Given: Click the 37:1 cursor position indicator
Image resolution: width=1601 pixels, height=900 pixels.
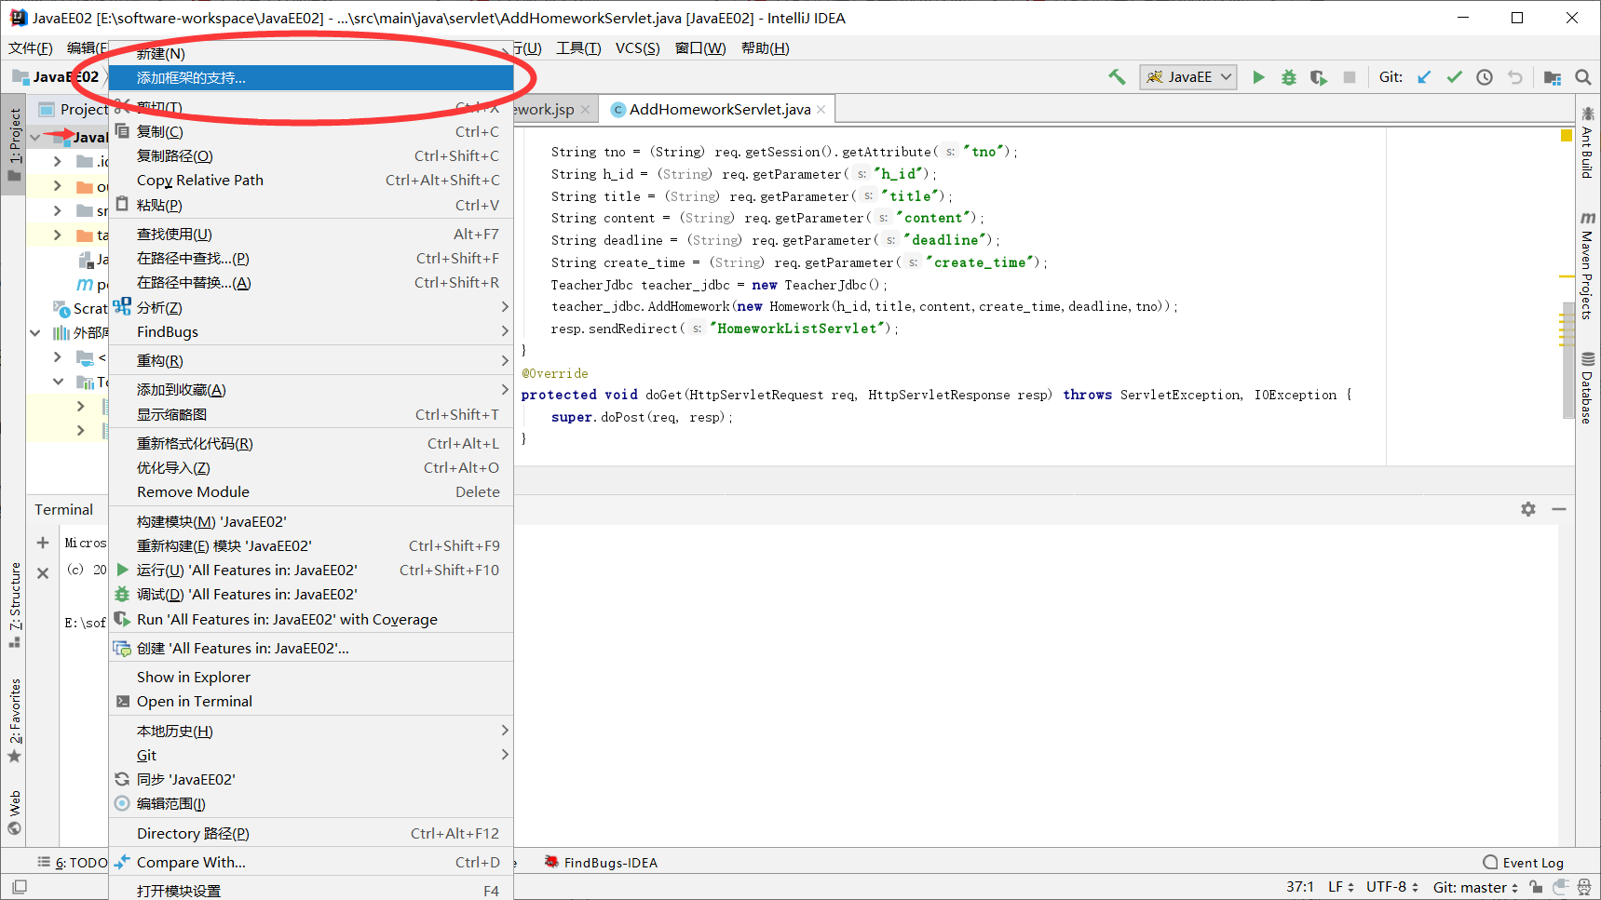Looking at the screenshot, I should click(x=1299, y=888).
